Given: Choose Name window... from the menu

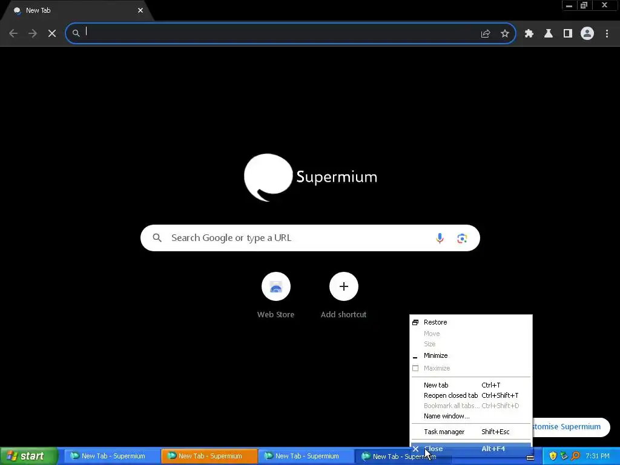Looking at the screenshot, I should [x=471, y=416].
